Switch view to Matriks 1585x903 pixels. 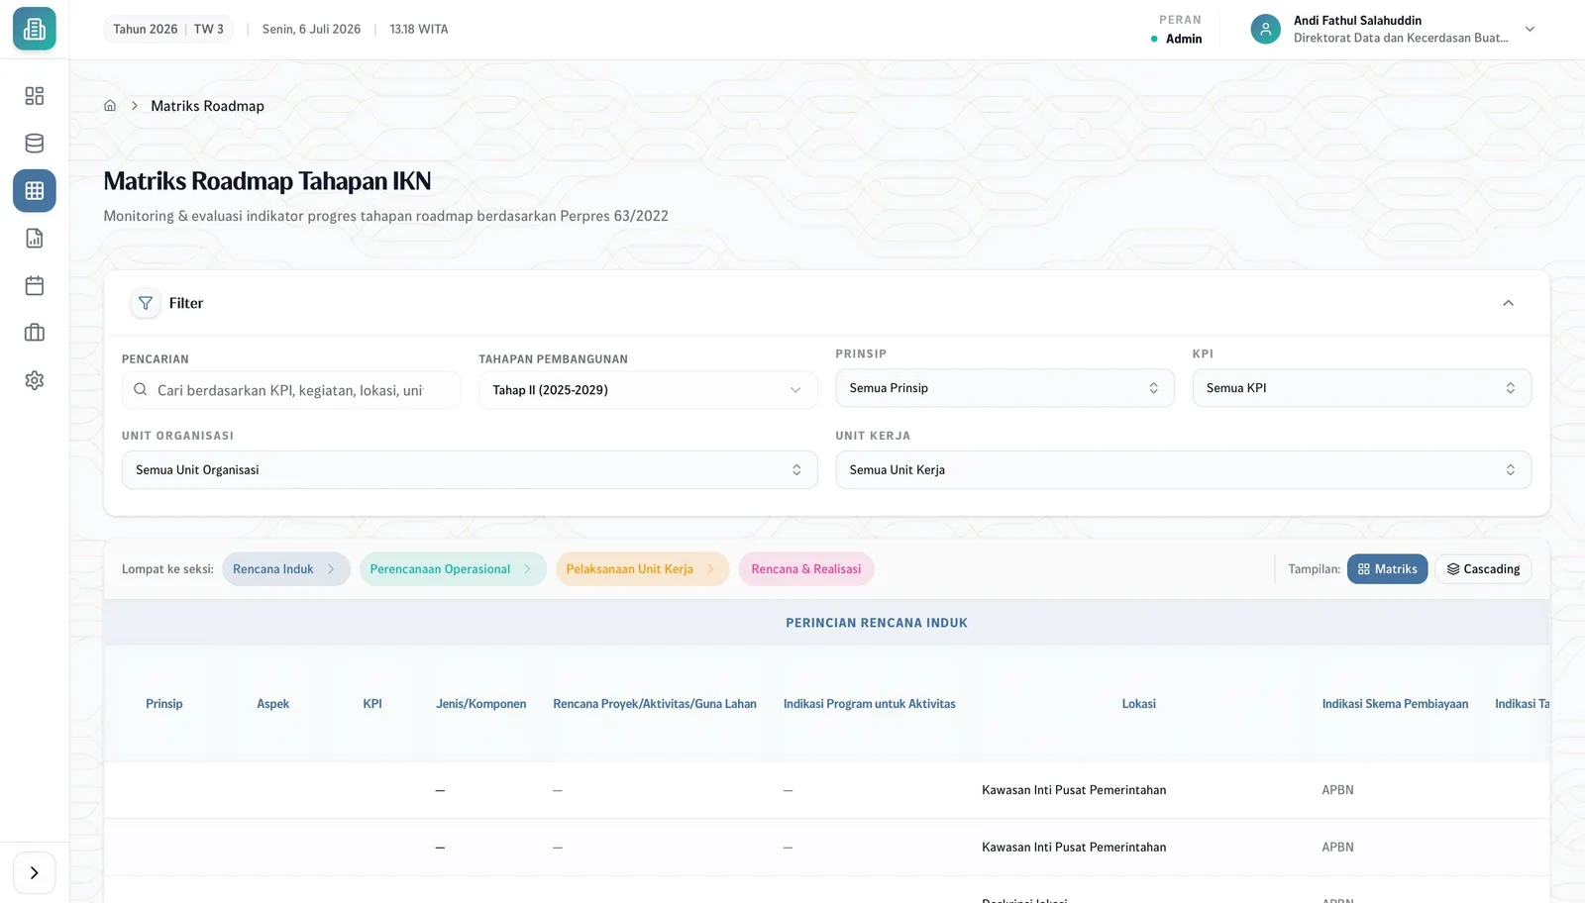[x=1387, y=569]
